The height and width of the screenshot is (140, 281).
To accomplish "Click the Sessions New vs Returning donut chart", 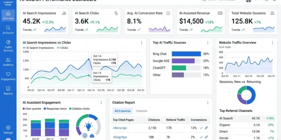I will tap(247, 95).
